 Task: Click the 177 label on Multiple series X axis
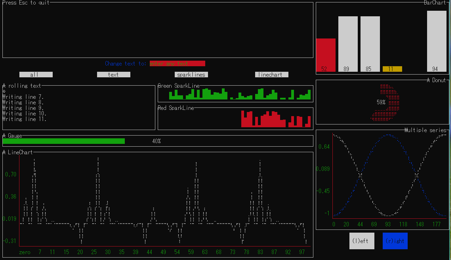point(436,224)
